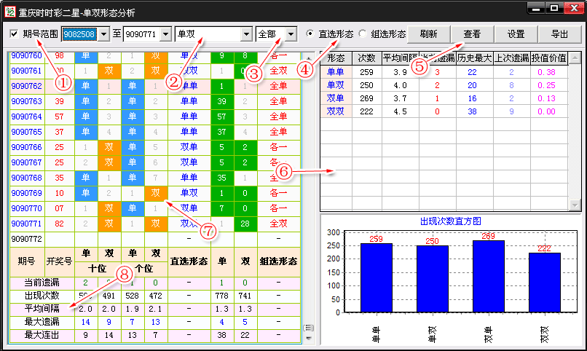Select period row 9090771 in the left table
This screenshot has width=587, height=351.
tap(26, 224)
